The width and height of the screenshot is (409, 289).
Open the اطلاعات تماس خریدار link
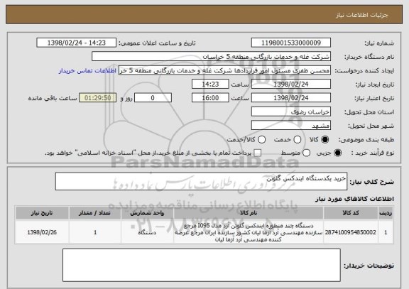[x=87, y=71]
